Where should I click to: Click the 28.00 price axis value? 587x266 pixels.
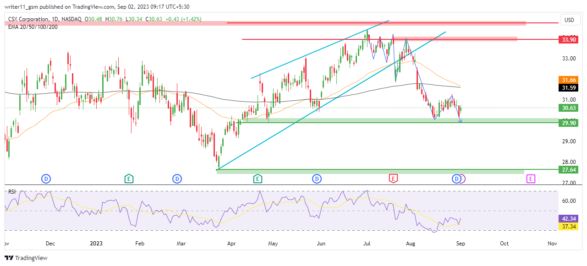[x=569, y=162]
